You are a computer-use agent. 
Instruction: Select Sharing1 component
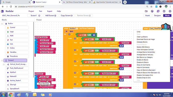pyautogui.click(x=17, y=85)
